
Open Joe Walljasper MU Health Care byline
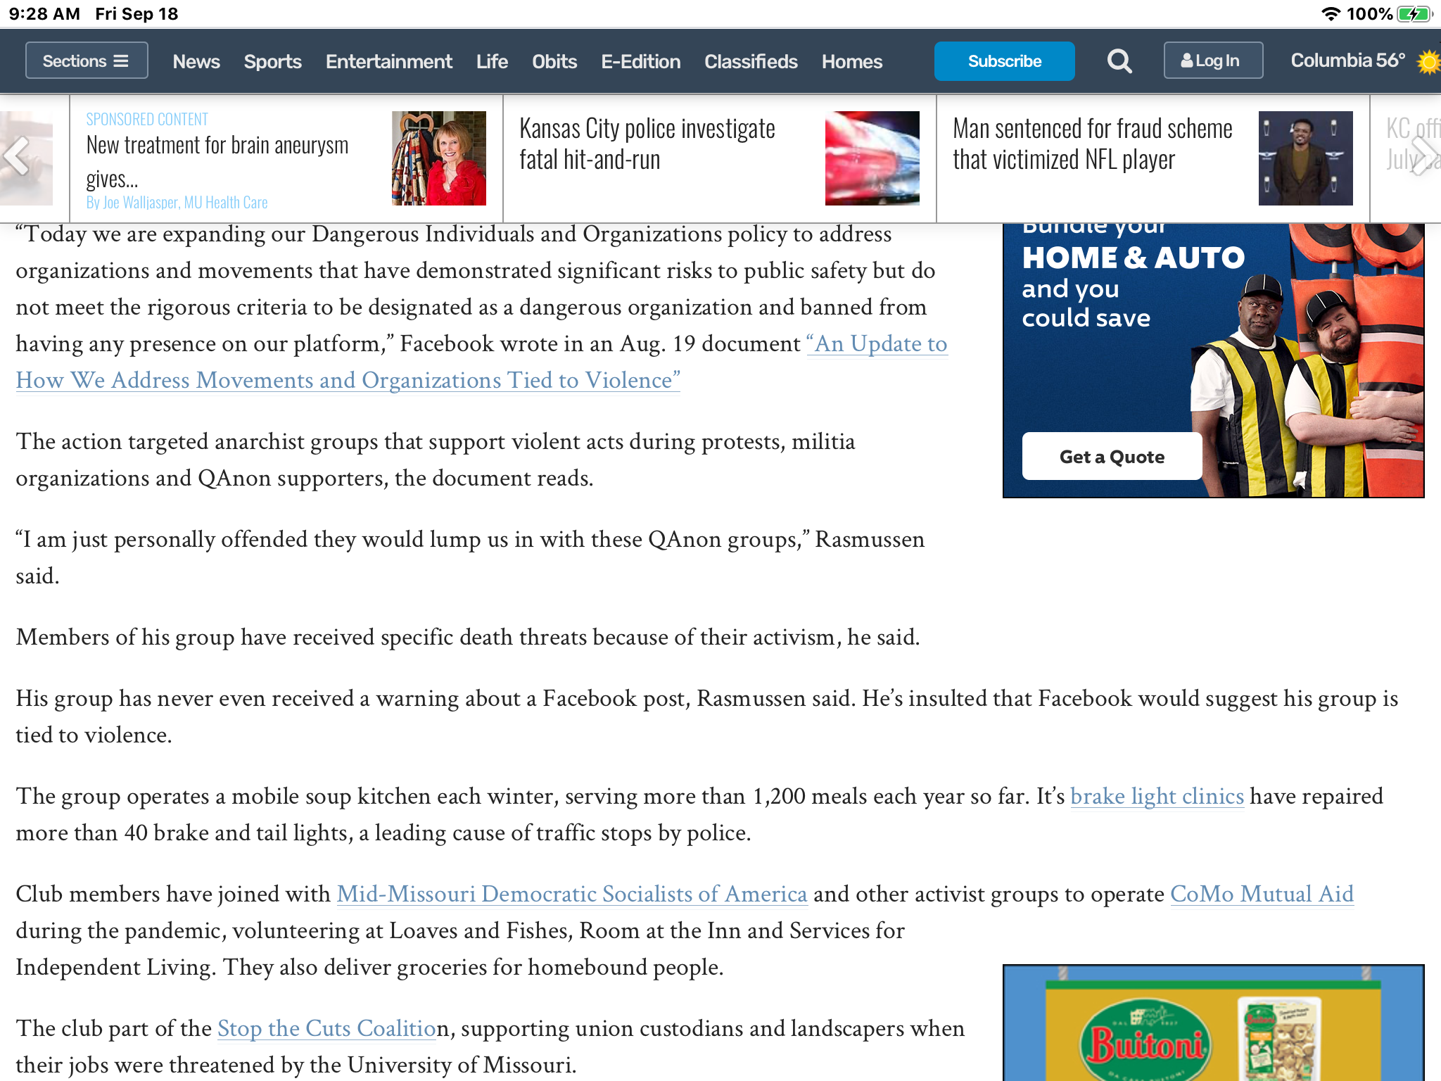(x=177, y=203)
